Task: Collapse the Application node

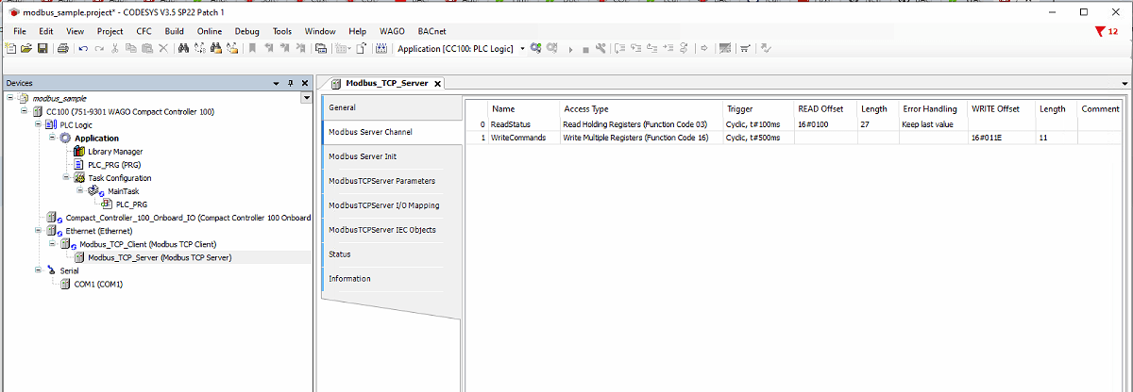Action: coord(51,138)
